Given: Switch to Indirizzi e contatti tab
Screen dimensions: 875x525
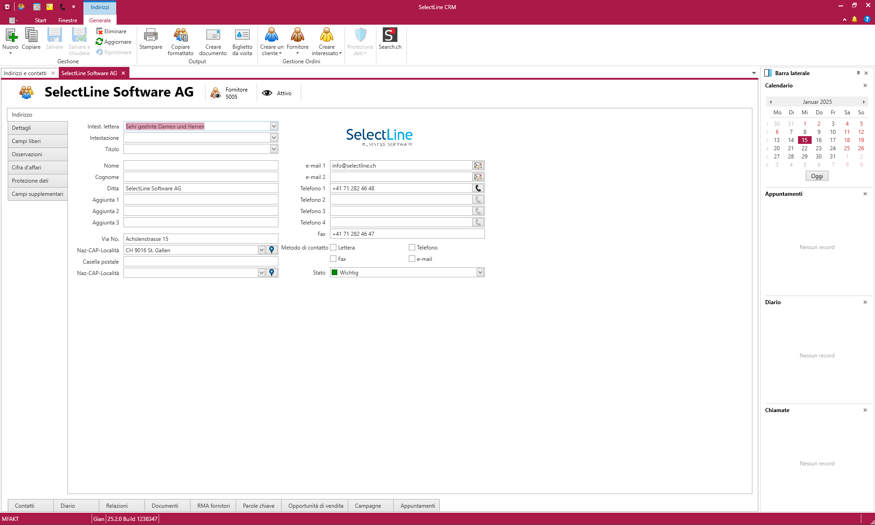Looking at the screenshot, I should coord(25,73).
